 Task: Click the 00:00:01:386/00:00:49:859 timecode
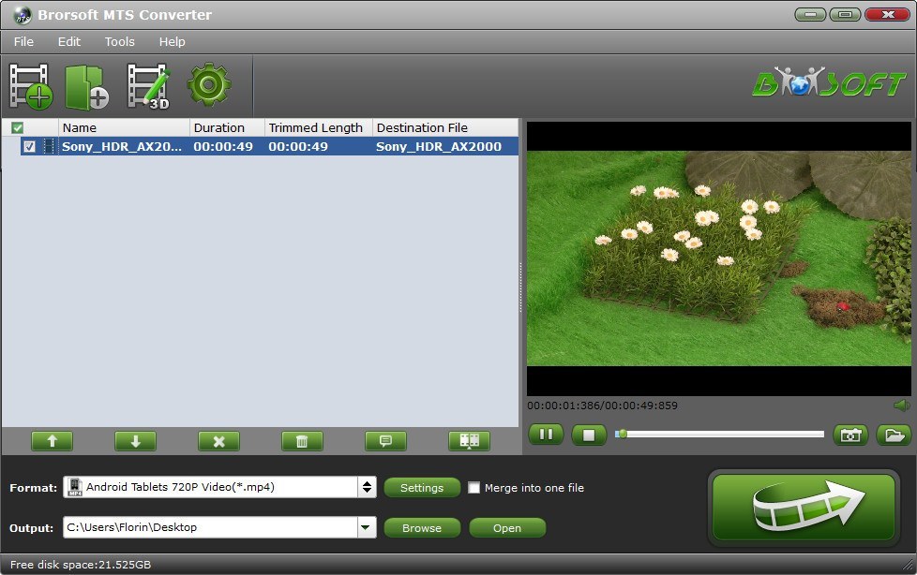(x=602, y=405)
